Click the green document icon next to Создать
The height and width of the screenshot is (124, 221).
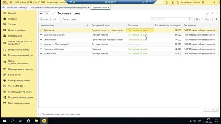pos(55,19)
